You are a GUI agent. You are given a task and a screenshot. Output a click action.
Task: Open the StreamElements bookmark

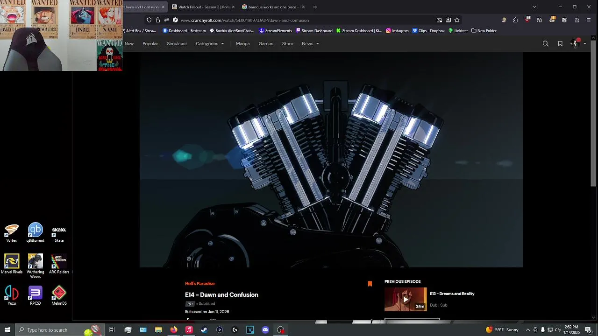(276, 31)
